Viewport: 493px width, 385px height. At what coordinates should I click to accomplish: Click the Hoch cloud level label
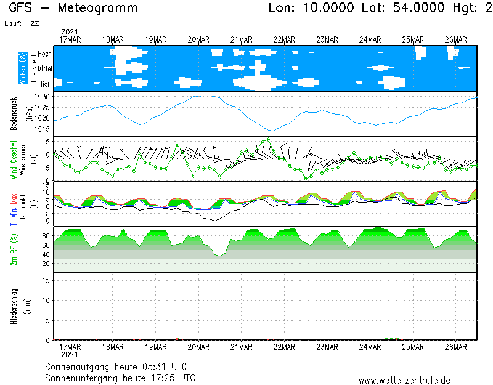point(44,54)
